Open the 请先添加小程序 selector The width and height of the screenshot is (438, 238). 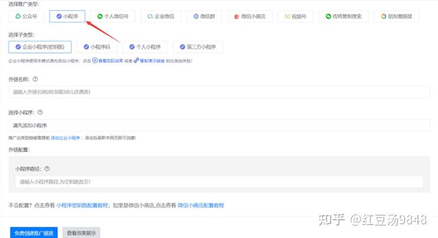tap(219, 125)
